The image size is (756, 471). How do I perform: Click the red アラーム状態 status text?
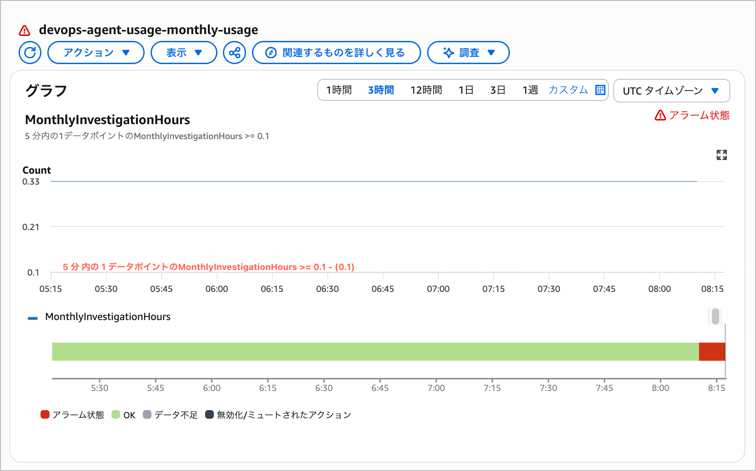click(x=699, y=115)
